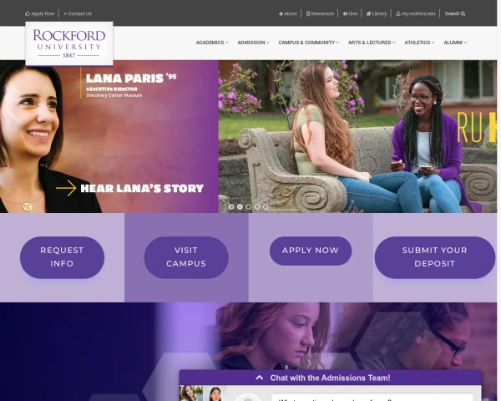501x401 pixels.
Task: Select the third carousel slide dot
Action: pyautogui.click(x=249, y=207)
